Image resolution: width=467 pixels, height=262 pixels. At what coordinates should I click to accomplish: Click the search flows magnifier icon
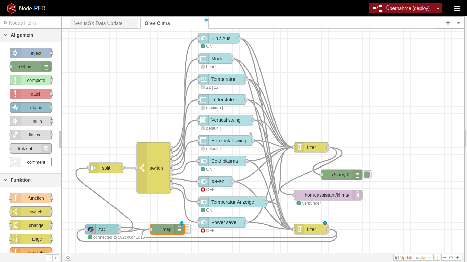[68, 258]
